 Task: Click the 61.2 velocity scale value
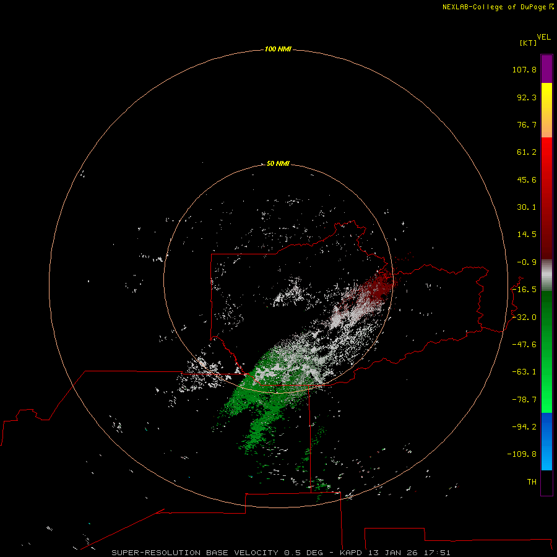(527, 152)
